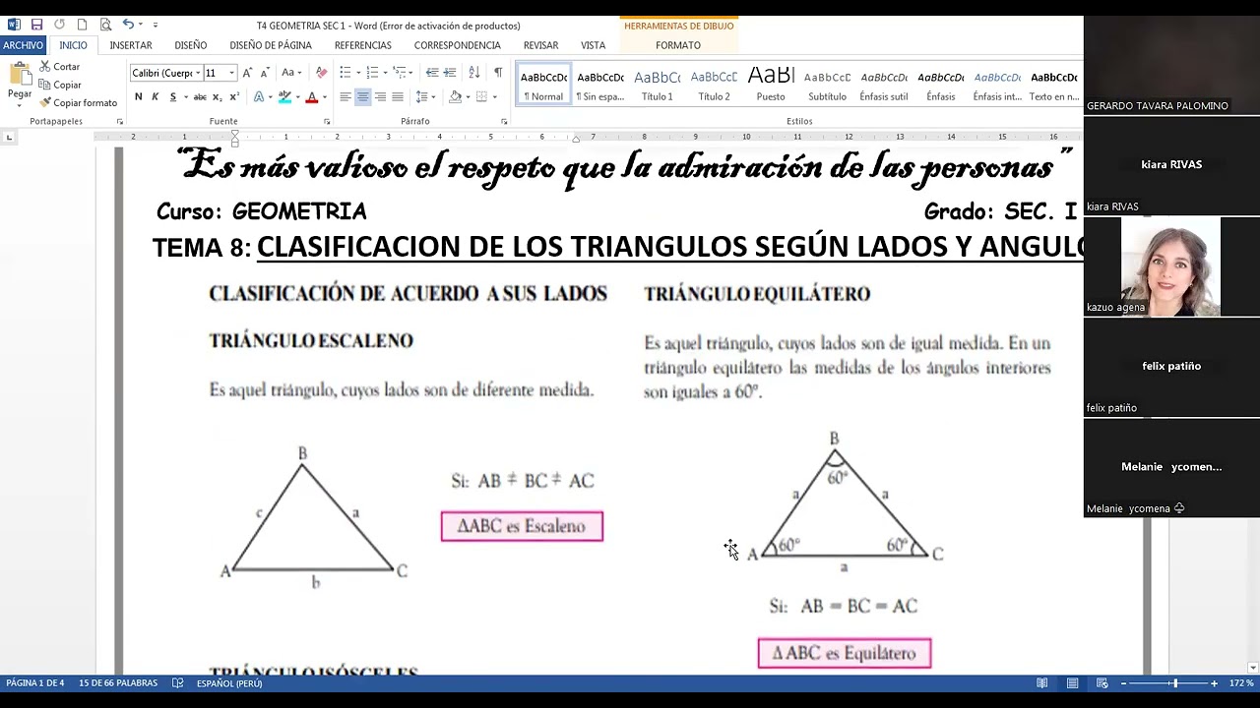The width and height of the screenshot is (1260, 708).
Task: Click the Undo arrow in Quick Access toolbar
Action: (128, 25)
